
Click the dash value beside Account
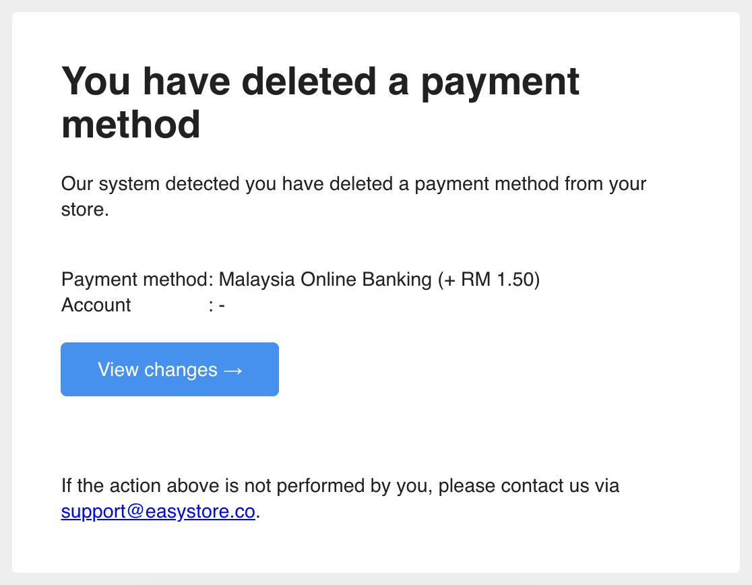[x=222, y=306]
